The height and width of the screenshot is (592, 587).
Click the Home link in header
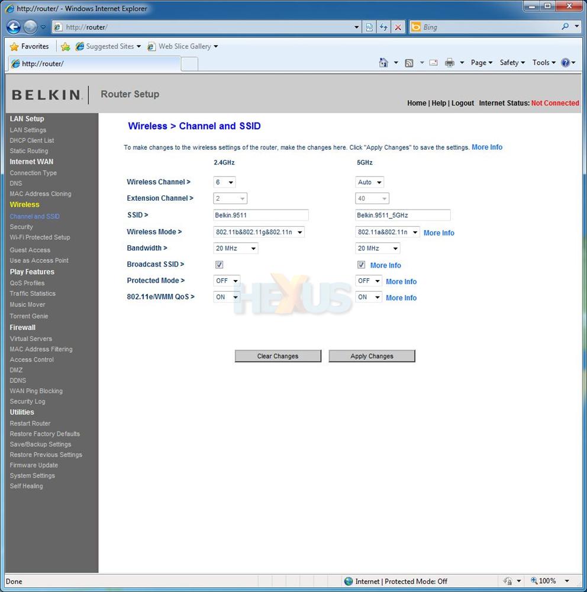click(x=417, y=103)
